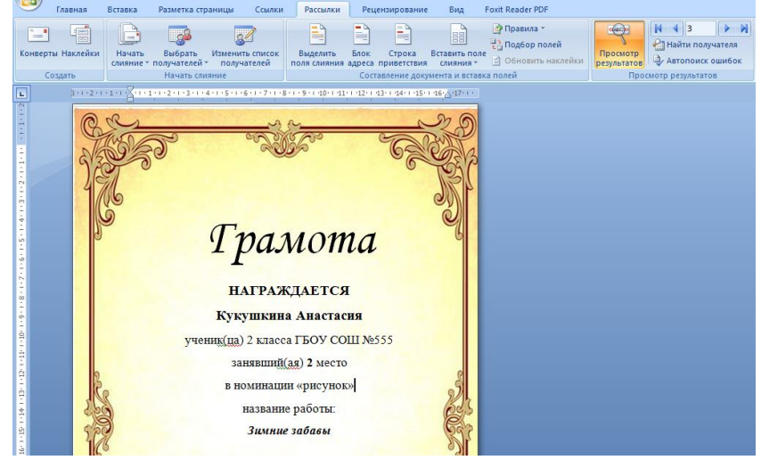Click Найти получателя (Find Recipient)
The width and height of the screenshot is (761, 460).
coord(697,45)
